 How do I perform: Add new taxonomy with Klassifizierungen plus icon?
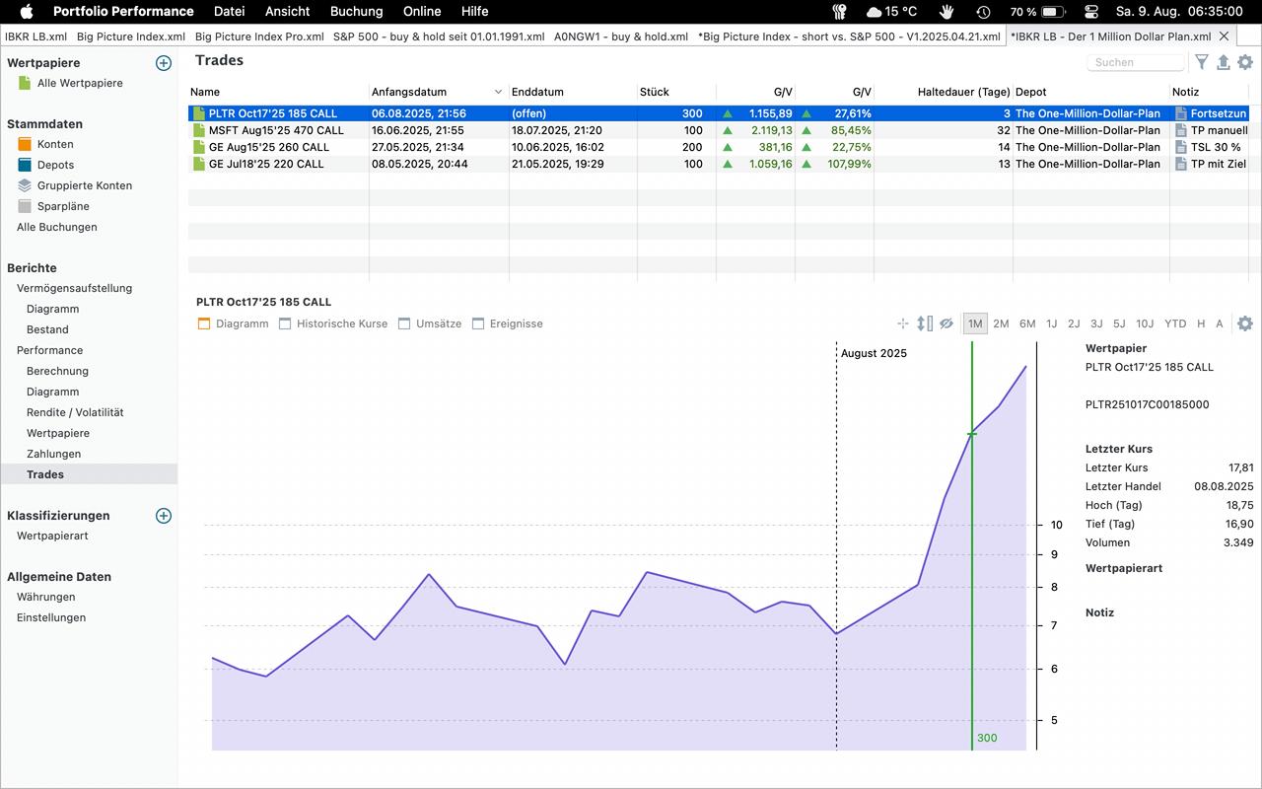164,516
